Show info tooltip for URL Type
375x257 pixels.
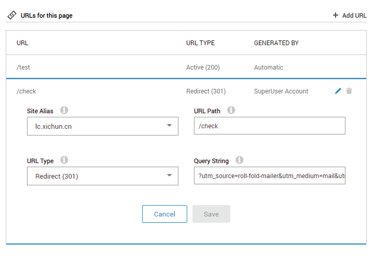coord(64,160)
